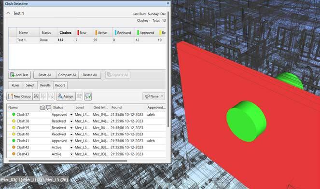Open the None filter dropdown
The height and width of the screenshot is (189, 320).
[x=153, y=96]
